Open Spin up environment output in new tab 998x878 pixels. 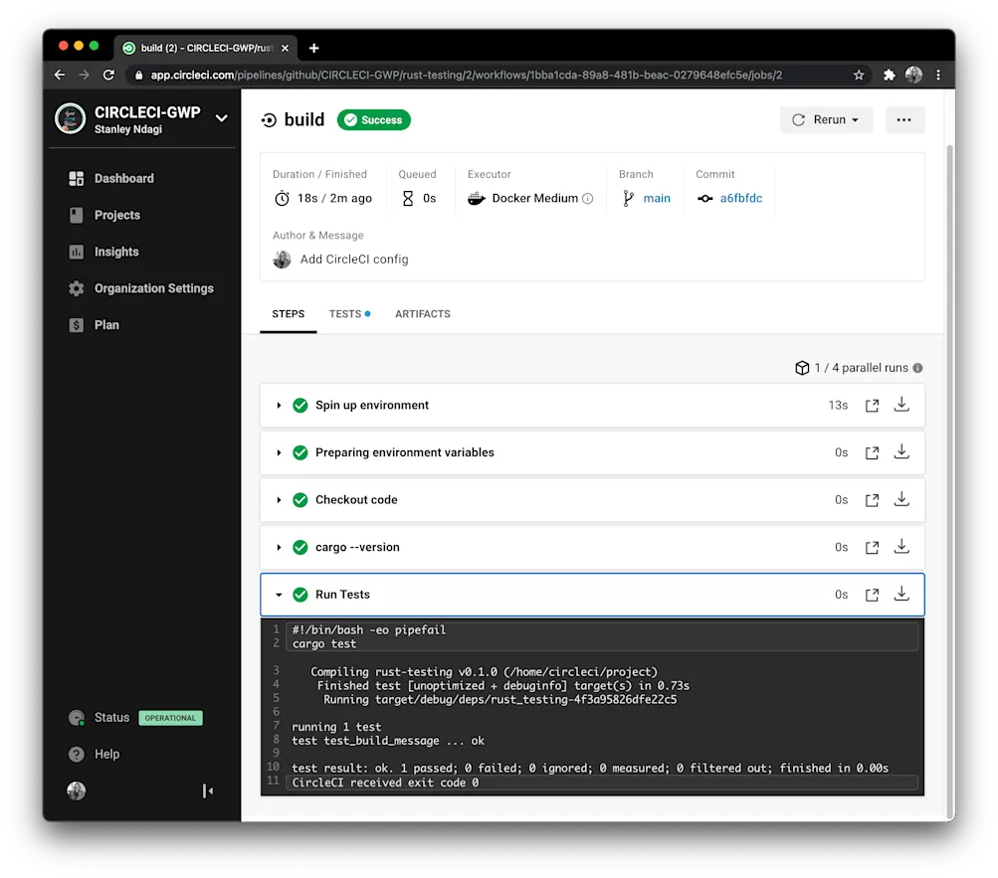[872, 406]
